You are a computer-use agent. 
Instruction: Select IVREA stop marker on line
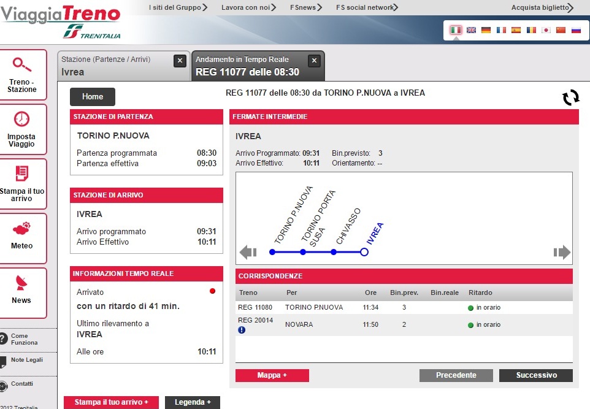tap(364, 252)
